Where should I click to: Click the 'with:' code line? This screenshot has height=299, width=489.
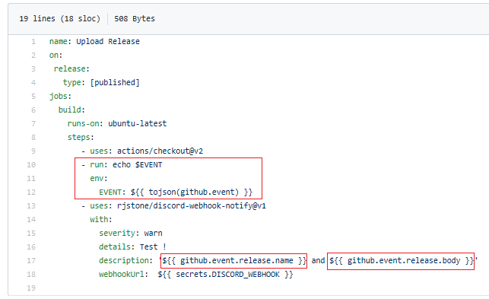(x=101, y=220)
